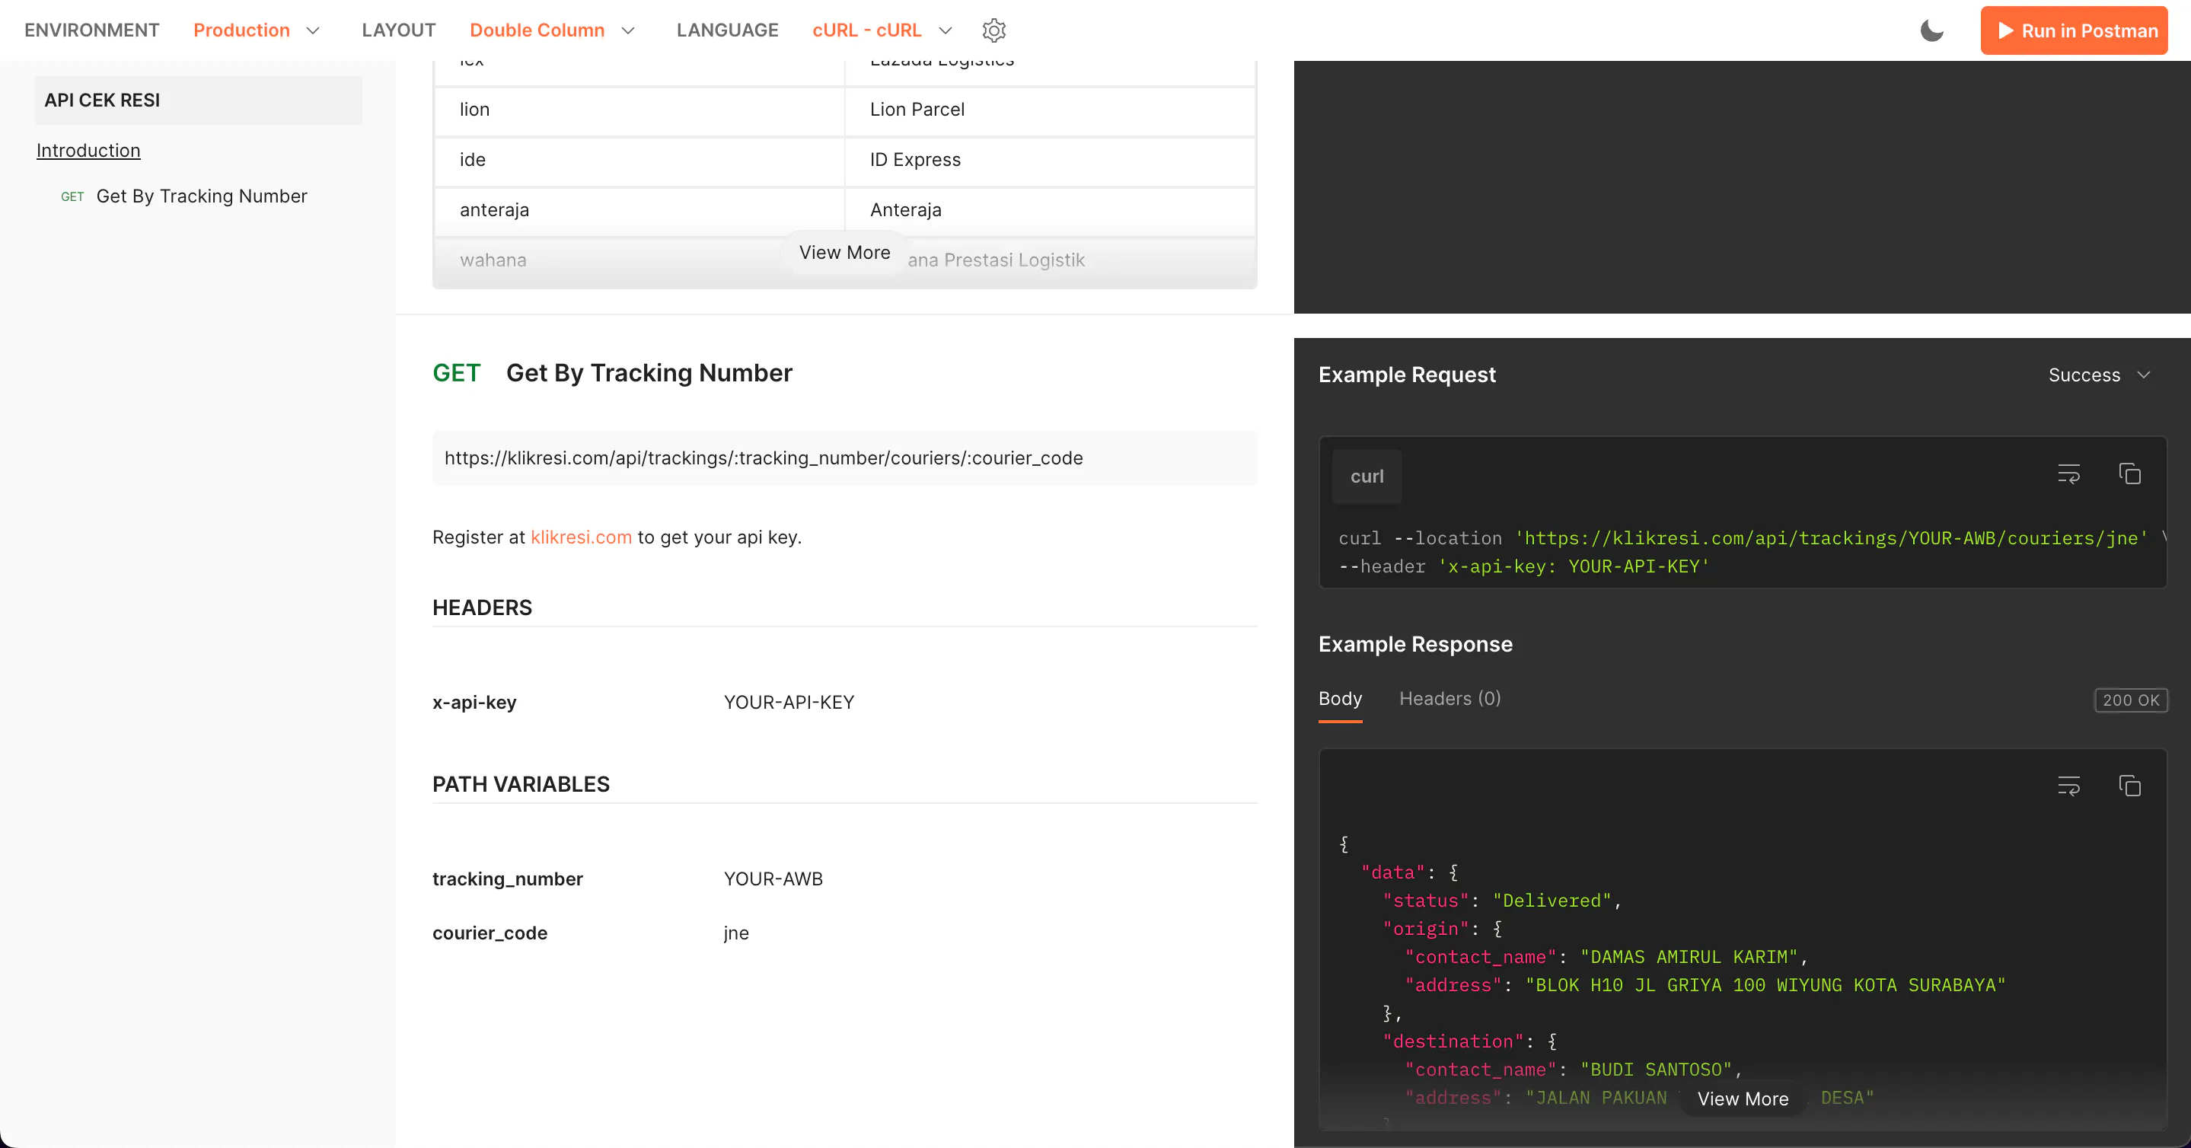
Task: Toggle line wrap on the curl request
Action: click(x=2068, y=474)
